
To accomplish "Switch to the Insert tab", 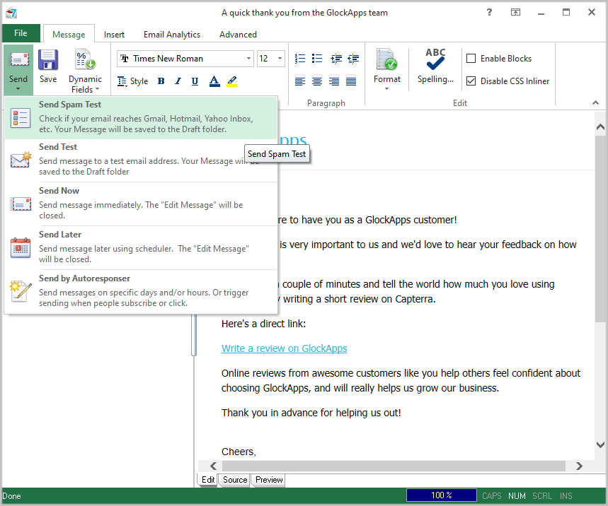I will point(114,35).
